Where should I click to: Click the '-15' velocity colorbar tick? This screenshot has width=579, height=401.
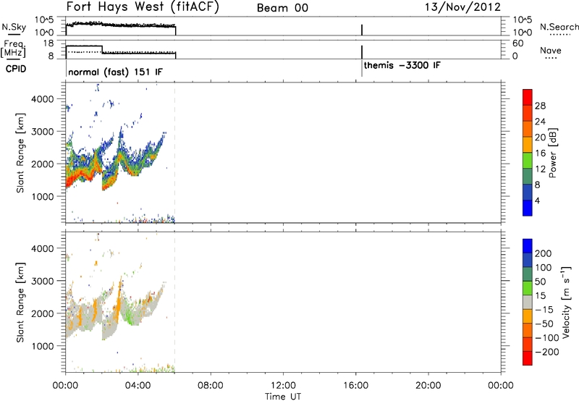[544, 310]
